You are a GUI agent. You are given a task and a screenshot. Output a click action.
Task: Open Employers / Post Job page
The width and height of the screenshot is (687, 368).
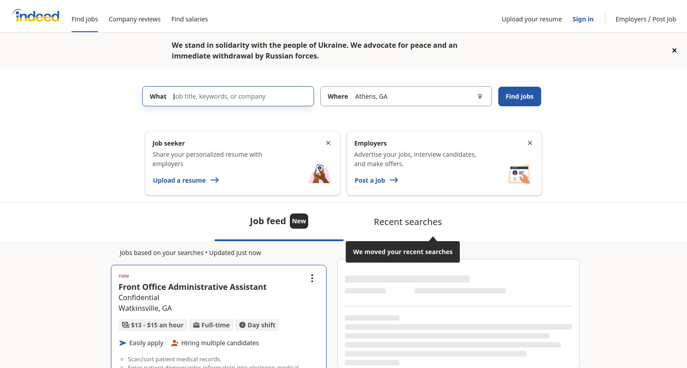click(646, 19)
